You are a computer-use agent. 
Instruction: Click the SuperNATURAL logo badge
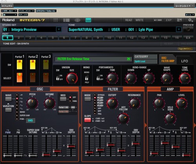(185, 49)
